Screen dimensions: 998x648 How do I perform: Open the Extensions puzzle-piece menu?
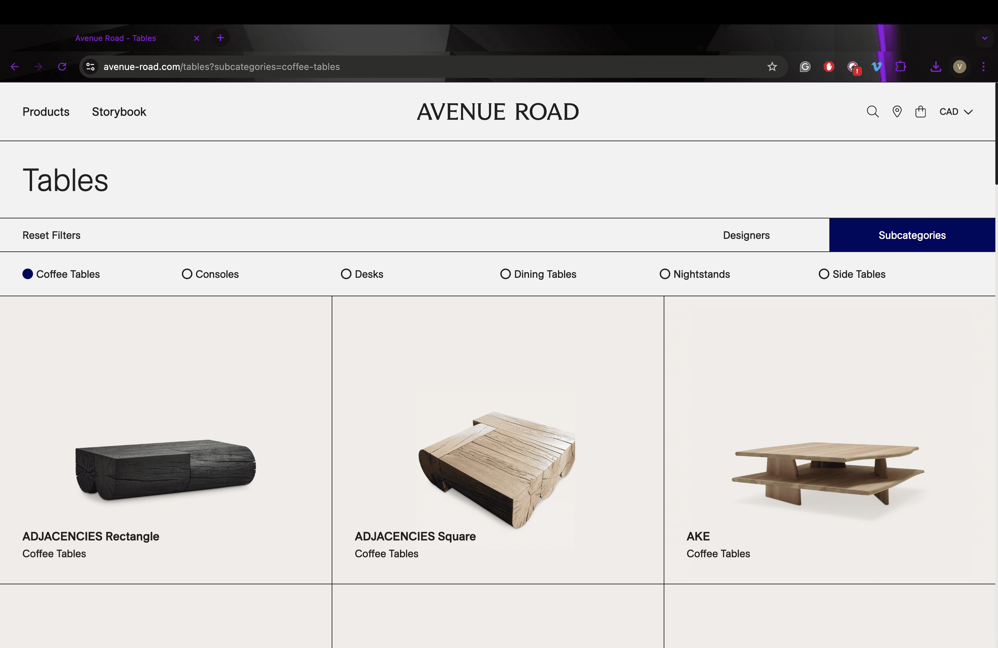pos(900,67)
